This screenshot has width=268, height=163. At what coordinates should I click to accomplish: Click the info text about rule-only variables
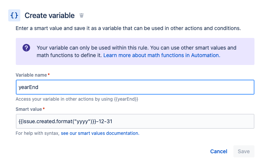[135, 48]
